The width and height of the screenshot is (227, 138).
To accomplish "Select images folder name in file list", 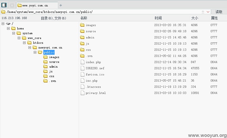I will click(x=91, y=25).
